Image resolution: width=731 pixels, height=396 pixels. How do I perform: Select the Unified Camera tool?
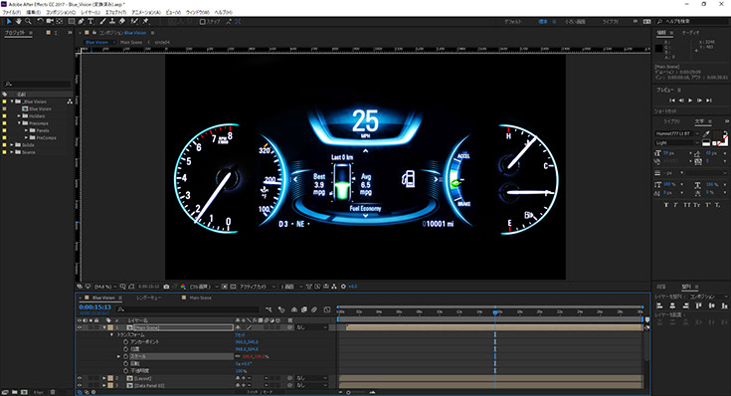tap(50, 22)
